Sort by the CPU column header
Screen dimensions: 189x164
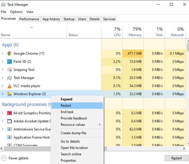coord(112,32)
